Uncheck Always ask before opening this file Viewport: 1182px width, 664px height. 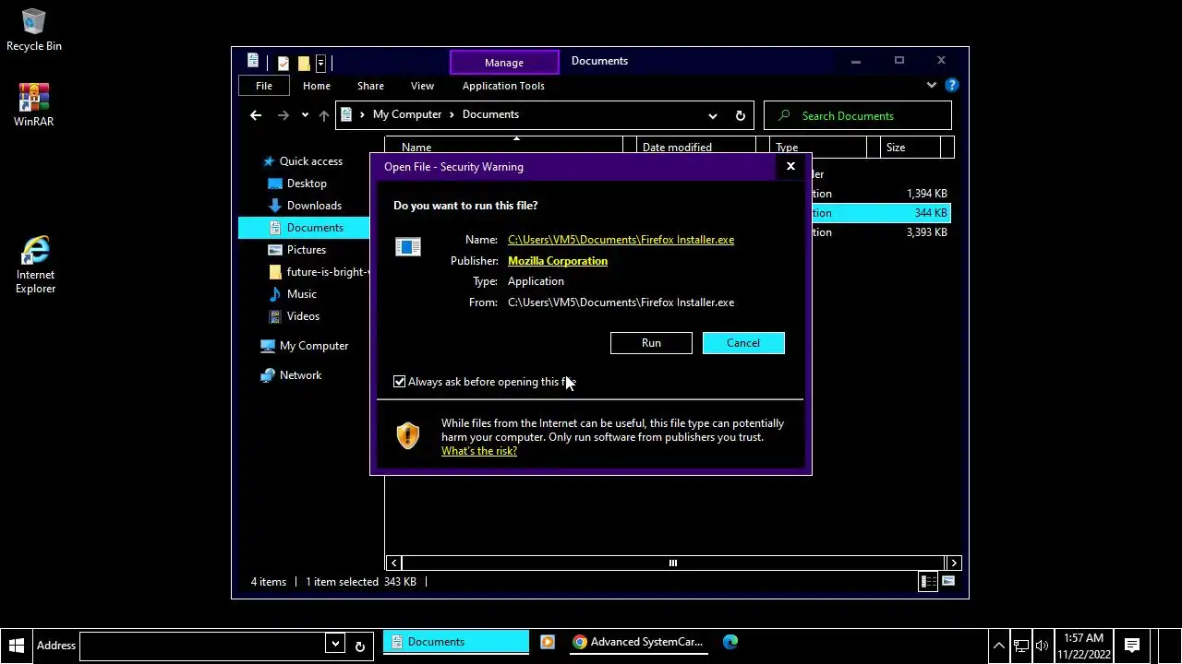pyautogui.click(x=399, y=382)
